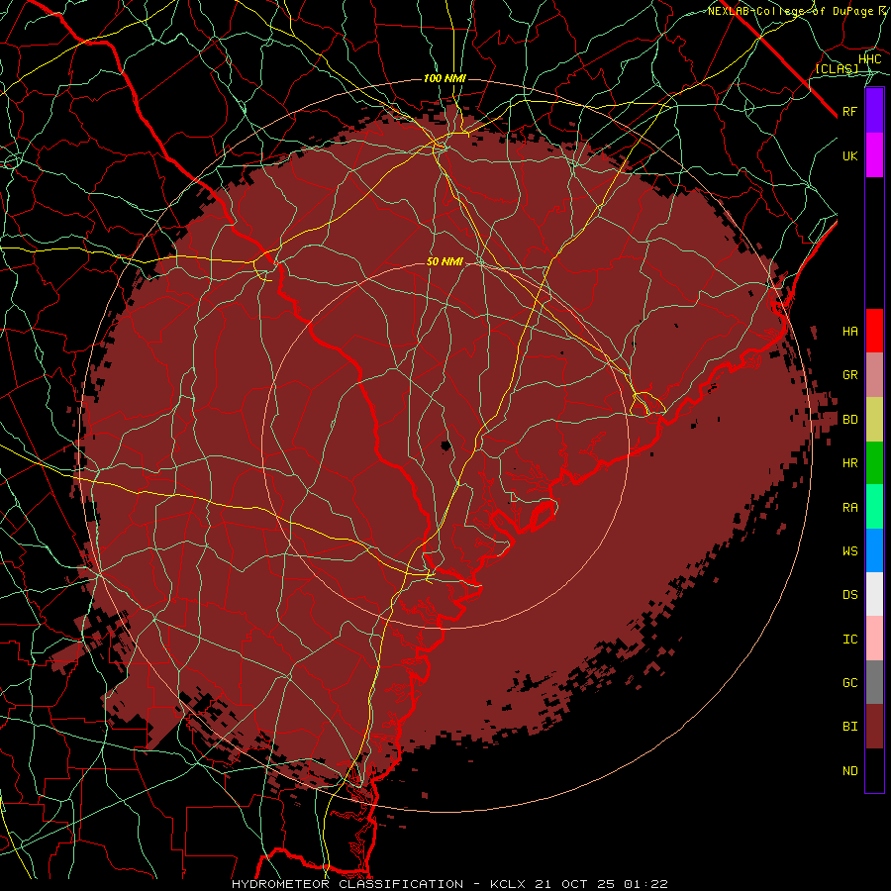Click the [CLAS] unit label
This screenshot has height=891, width=891.
pyautogui.click(x=837, y=69)
